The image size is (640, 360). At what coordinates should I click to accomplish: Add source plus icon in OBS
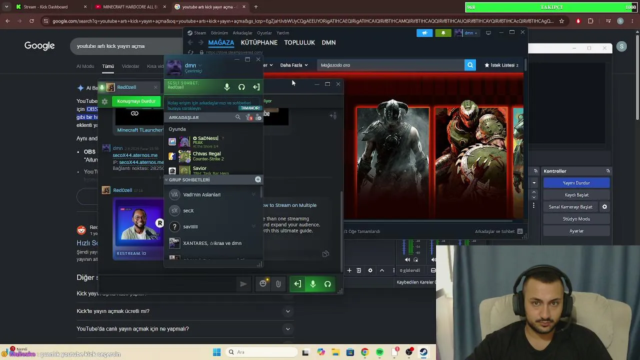[349, 270]
